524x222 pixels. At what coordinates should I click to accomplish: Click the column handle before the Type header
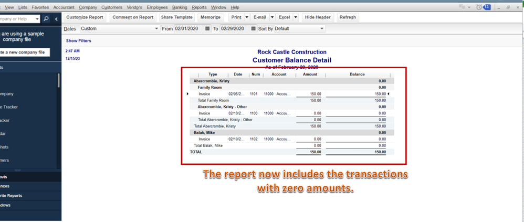(198, 75)
